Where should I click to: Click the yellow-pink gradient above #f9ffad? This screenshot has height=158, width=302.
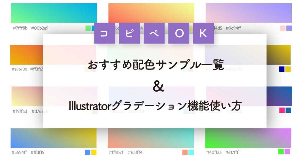coord(27,96)
